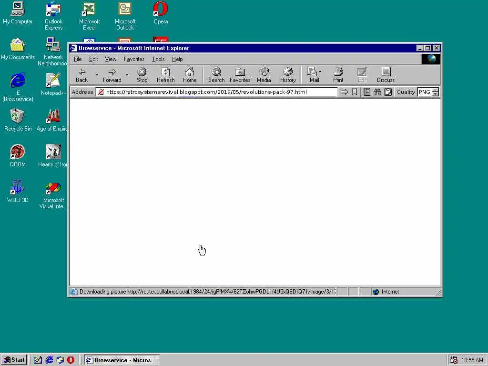
Task: Click the Forward toolbar button
Action: coord(112,75)
